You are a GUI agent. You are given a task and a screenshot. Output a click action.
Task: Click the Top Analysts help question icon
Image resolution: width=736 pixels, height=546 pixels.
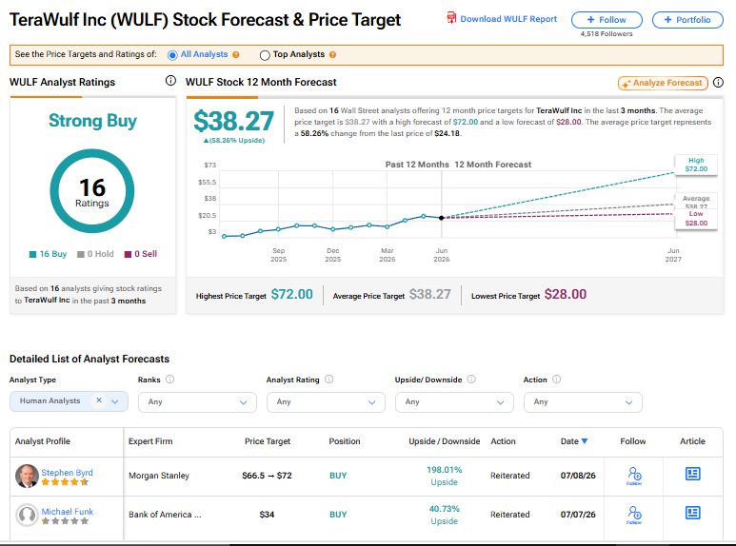click(332, 55)
